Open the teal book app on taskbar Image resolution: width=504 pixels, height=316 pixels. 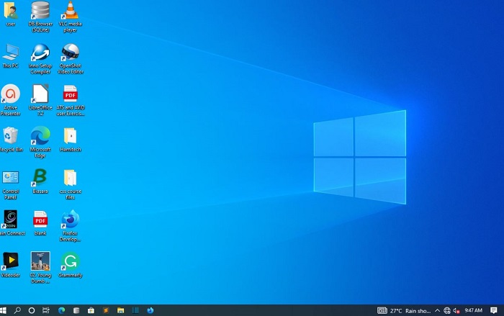[x=135, y=310]
